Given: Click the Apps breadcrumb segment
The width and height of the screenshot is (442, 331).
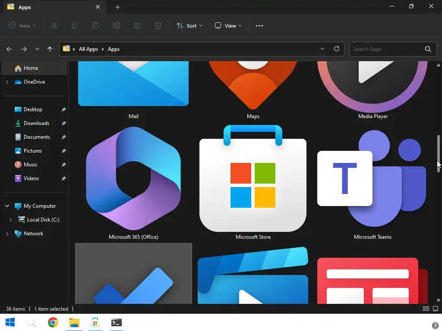Looking at the screenshot, I should [x=114, y=49].
